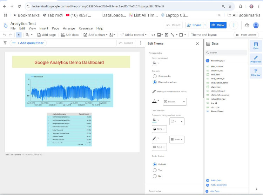This screenshot has height=195, width=263.
Task: Open the Solid border style dropdown
Action: [x=159, y=147]
